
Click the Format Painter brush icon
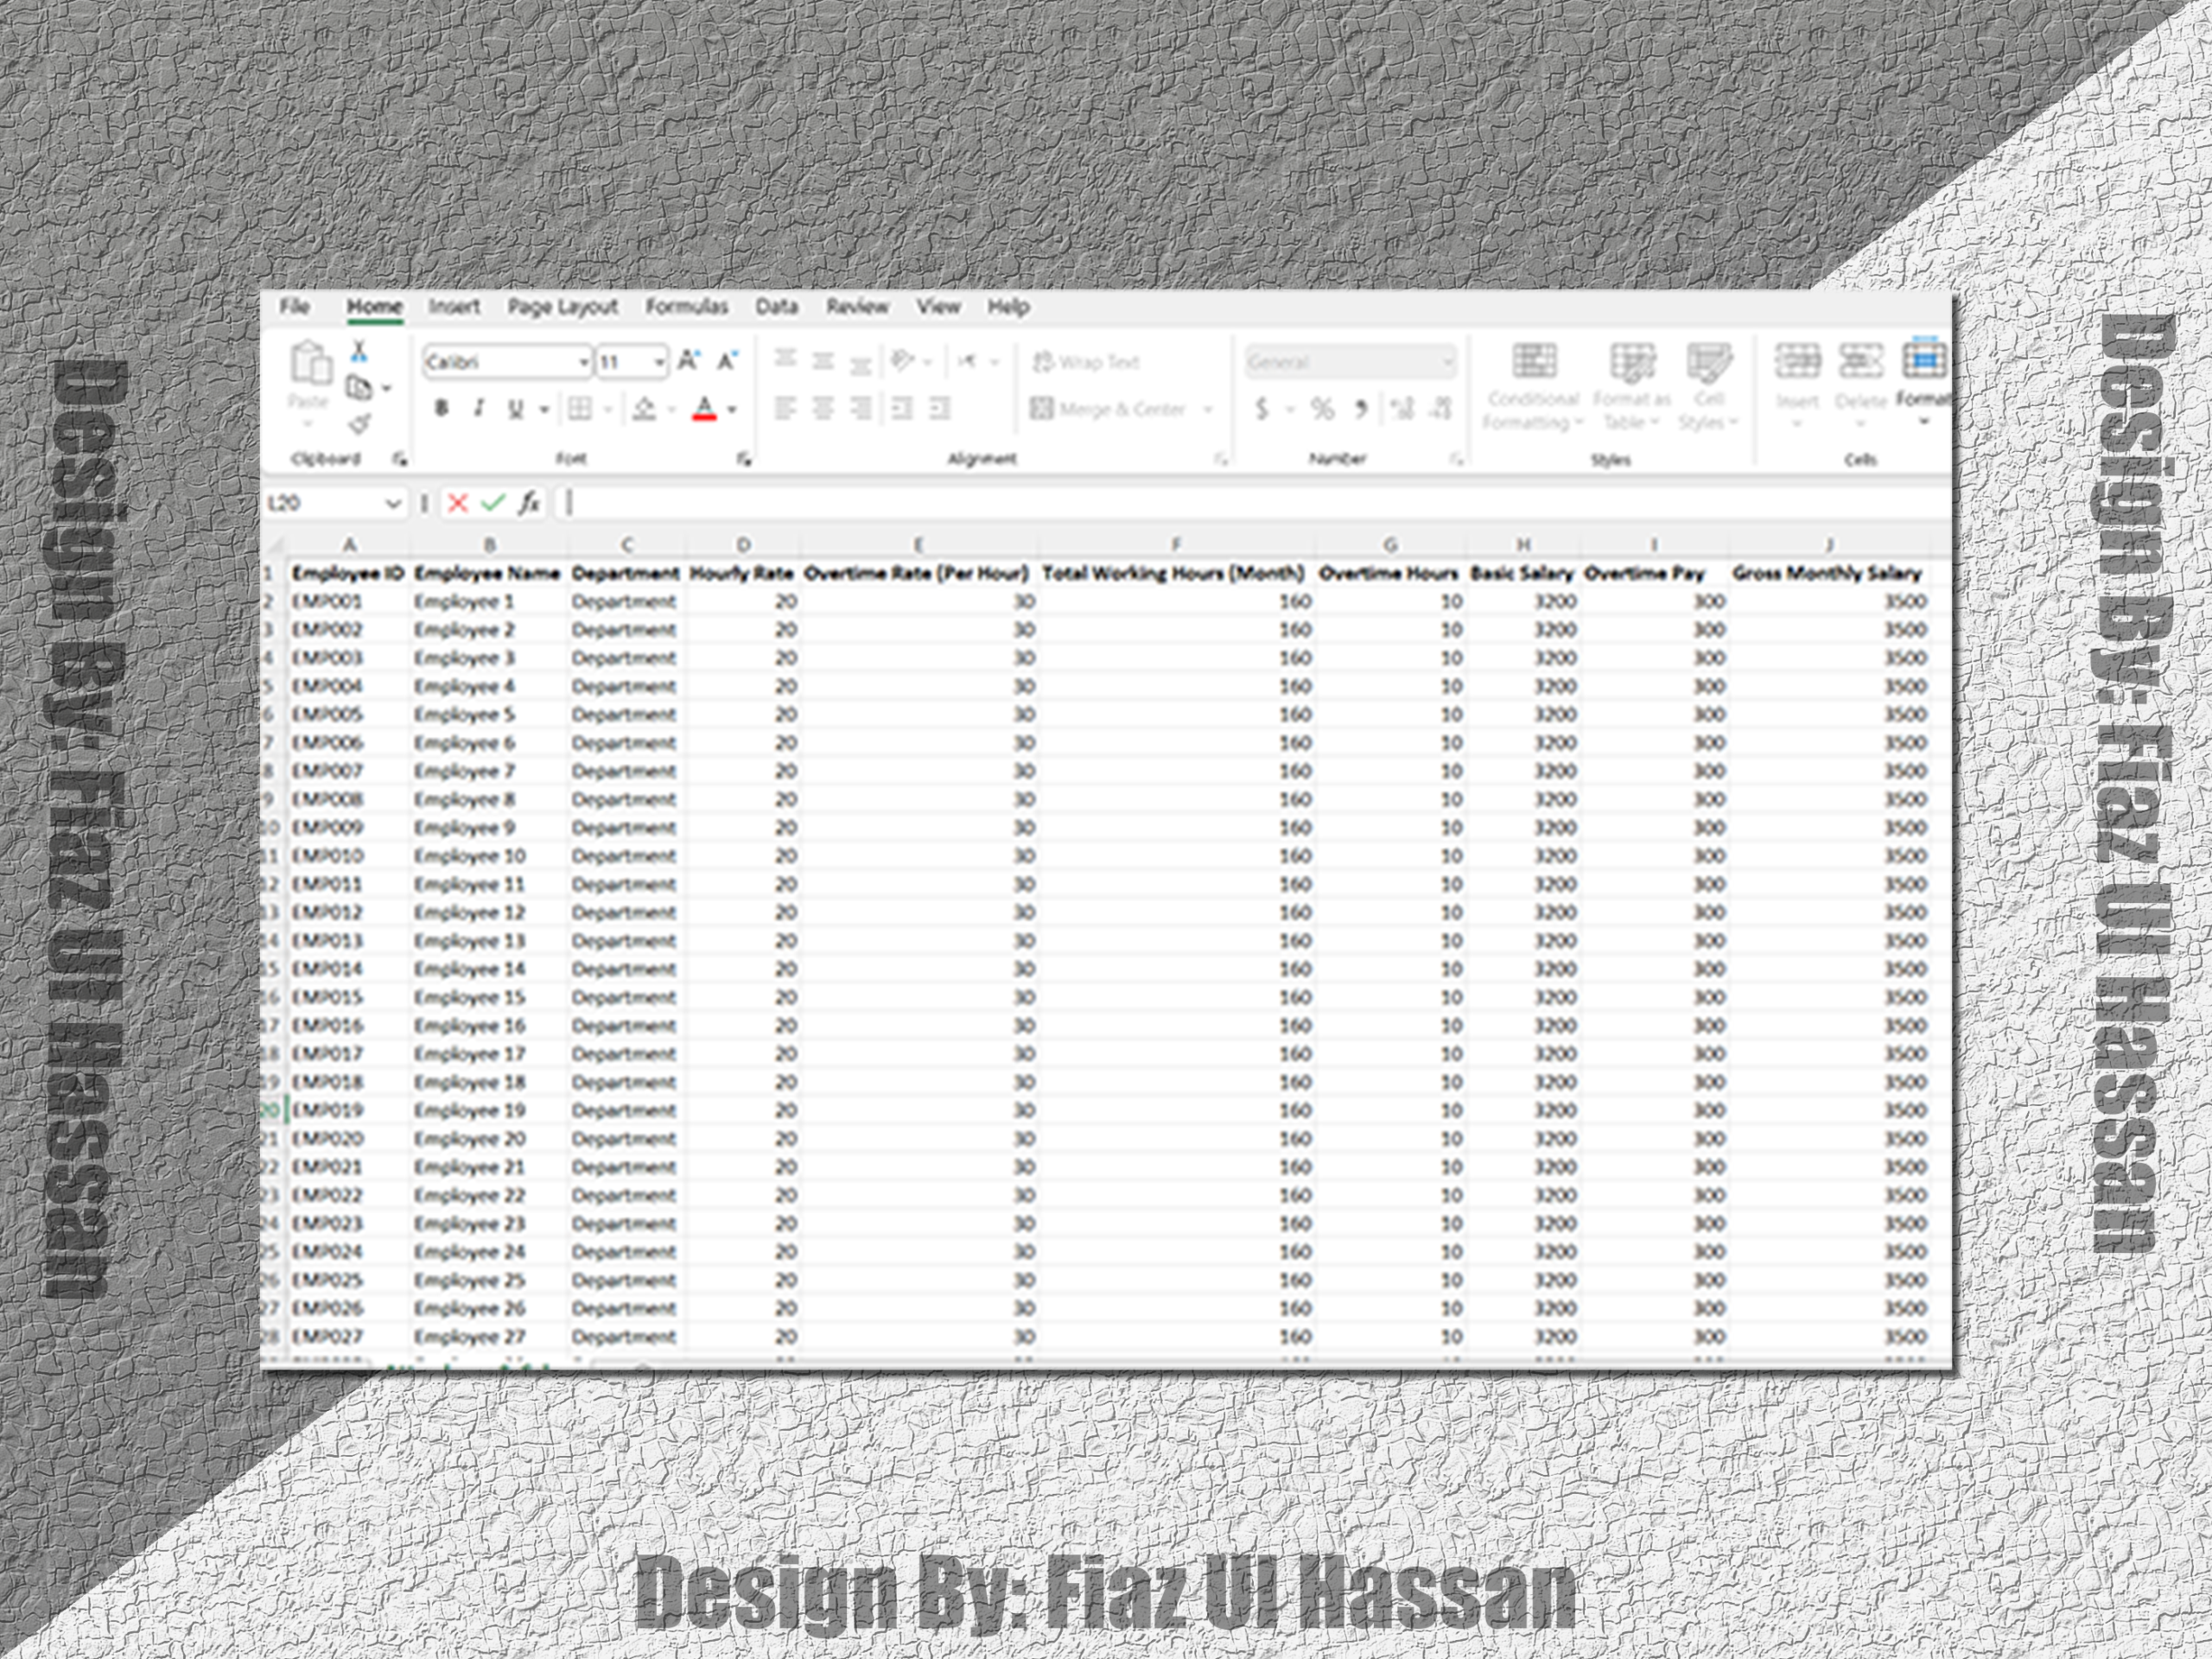[359, 425]
